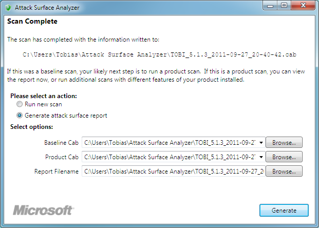The height and width of the screenshot is (228, 319).
Task: Click Browse next to Baseline Cab
Action: [284, 142]
